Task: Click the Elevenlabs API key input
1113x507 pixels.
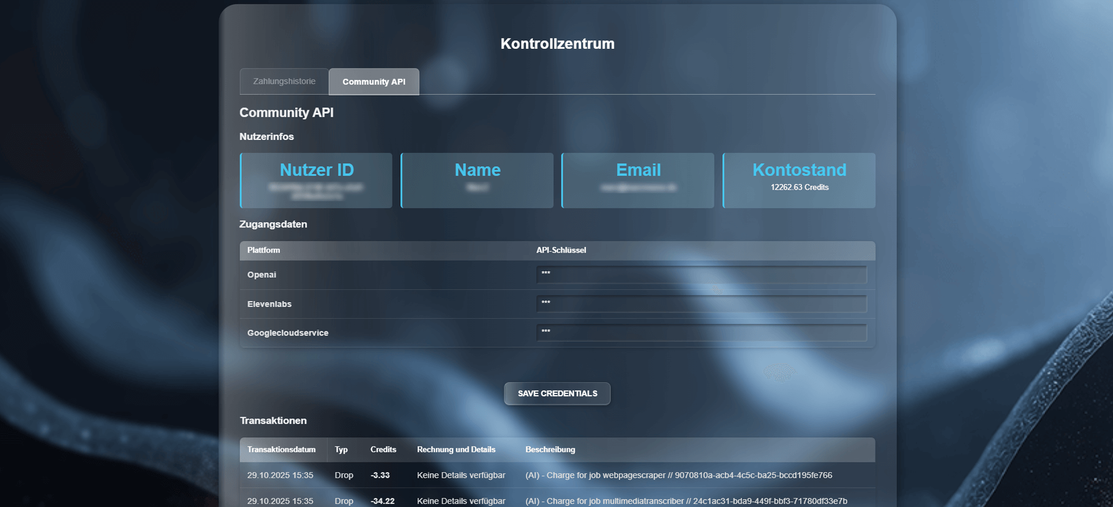Action: pyautogui.click(x=701, y=304)
